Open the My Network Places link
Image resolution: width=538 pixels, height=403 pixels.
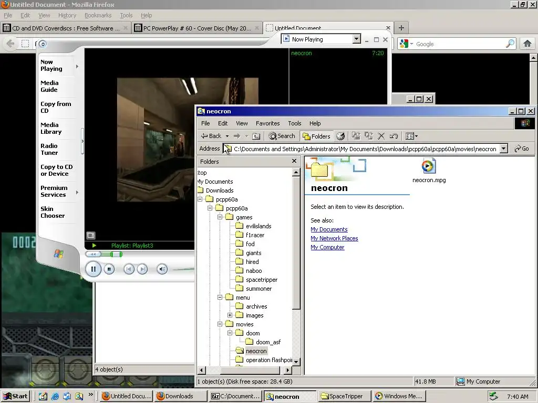pyautogui.click(x=334, y=238)
